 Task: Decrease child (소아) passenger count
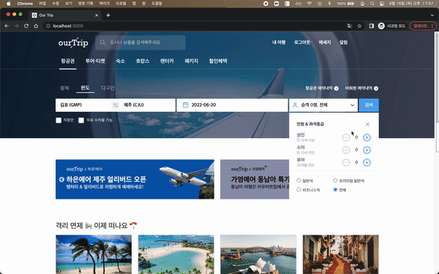[346, 150]
